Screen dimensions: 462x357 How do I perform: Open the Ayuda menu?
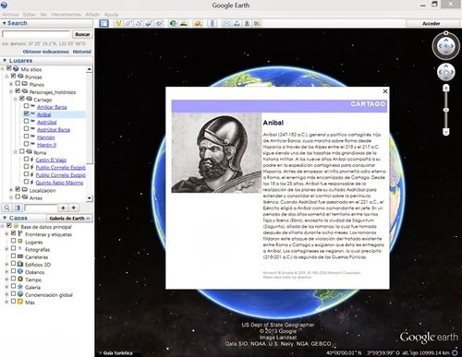pos(111,15)
